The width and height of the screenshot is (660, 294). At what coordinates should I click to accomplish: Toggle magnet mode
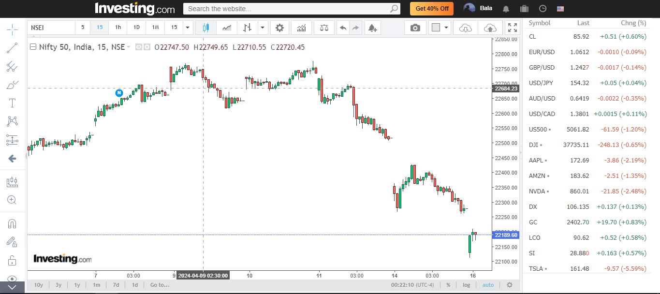click(12, 223)
